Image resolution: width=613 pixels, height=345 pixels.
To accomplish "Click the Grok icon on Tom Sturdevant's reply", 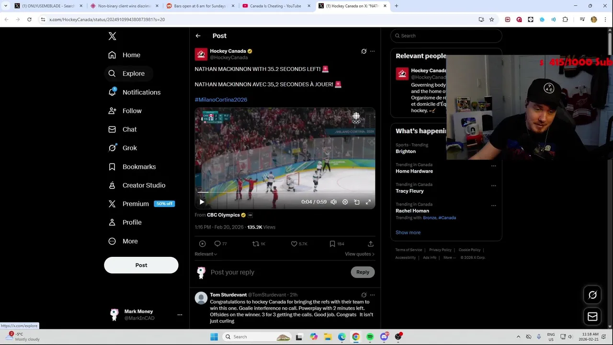I will coord(364,295).
